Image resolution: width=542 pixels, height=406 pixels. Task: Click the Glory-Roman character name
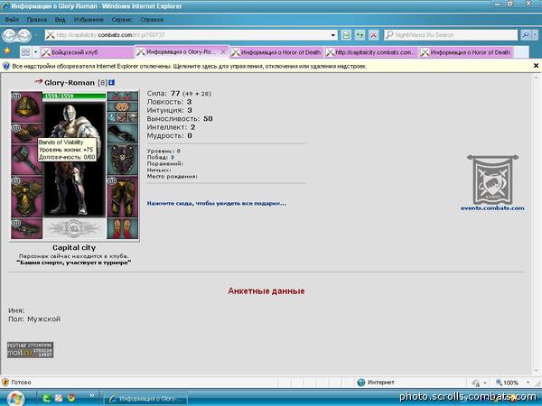[x=70, y=82]
